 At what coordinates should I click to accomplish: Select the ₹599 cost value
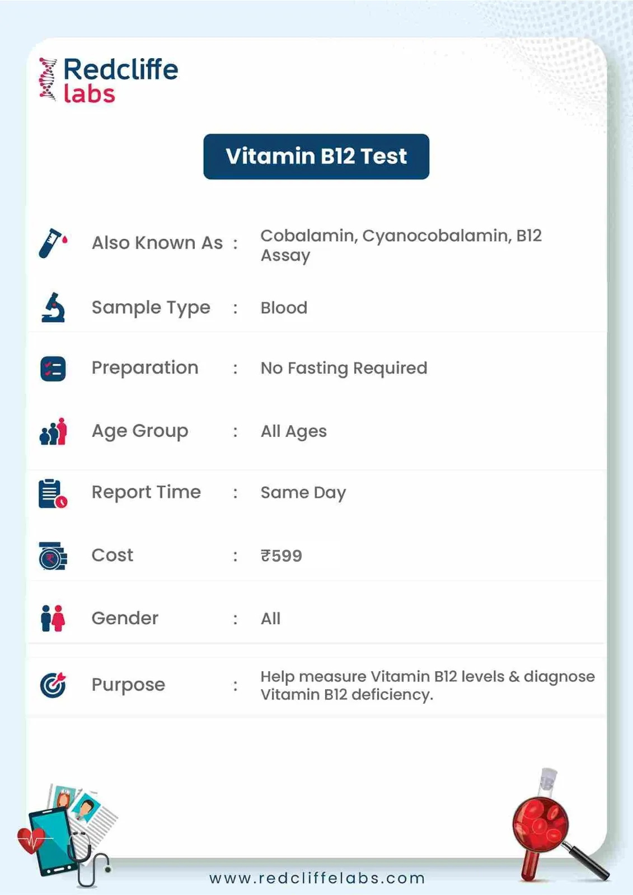click(x=282, y=555)
